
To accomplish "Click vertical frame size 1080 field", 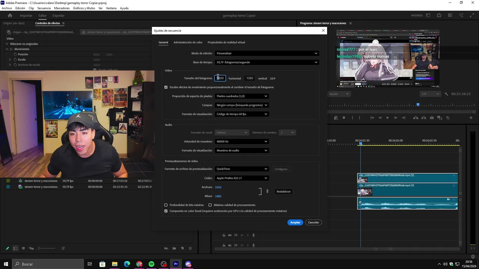I will point(250,78).
